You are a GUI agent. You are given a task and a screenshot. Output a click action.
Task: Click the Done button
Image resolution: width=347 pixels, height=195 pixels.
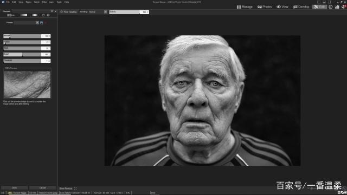click(x=15, y=188)
